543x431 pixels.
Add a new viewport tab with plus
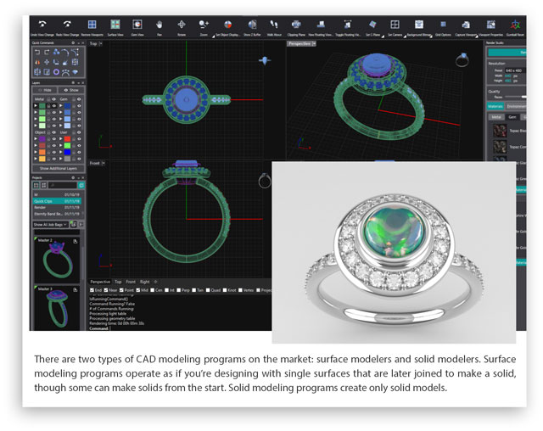155,282
